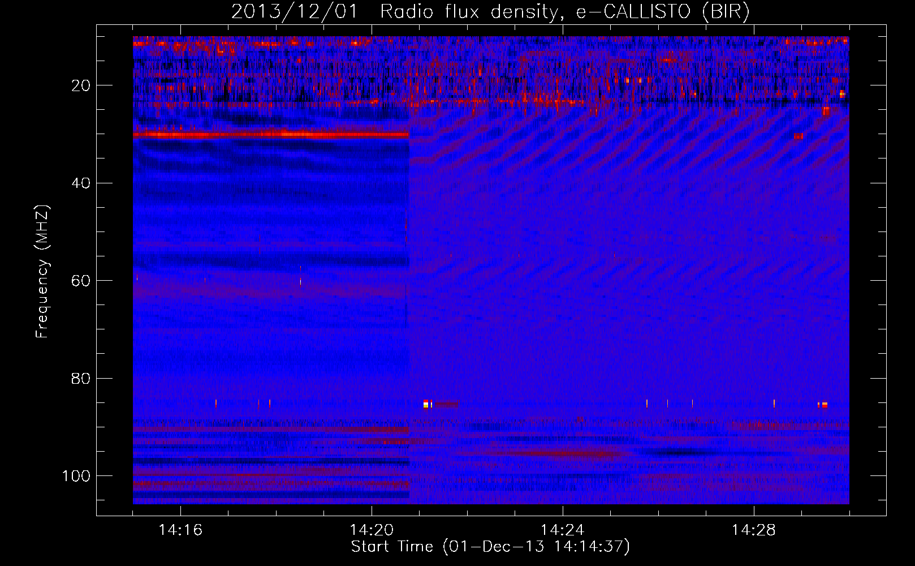Pick the 80 MHz frequency tick label
Viewport: 915px width, 566px height.
[x=81, y=379]
